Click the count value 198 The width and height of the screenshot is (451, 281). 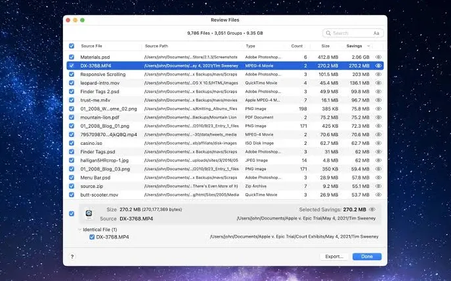click(x=303, y=109)
